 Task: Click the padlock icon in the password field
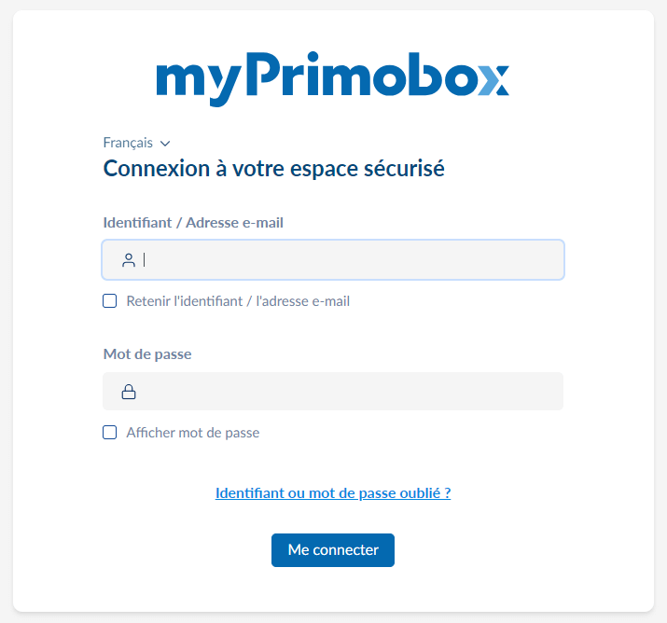click(x=129, y=392)
